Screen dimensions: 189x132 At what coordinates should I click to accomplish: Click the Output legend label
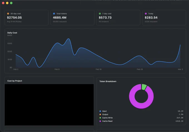(x=105, y=114)
